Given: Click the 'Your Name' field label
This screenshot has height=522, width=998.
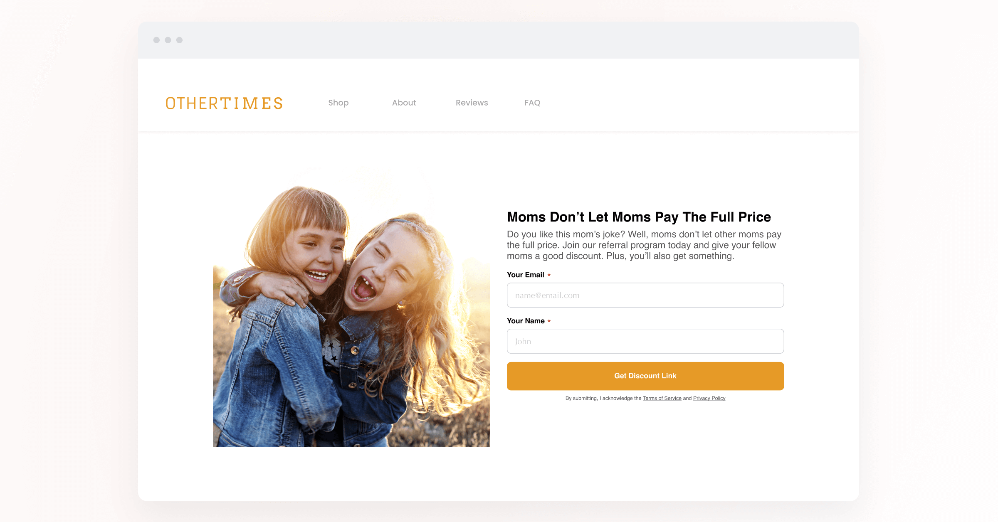Looking at the screenshot, I should click(x=526, y=321).
